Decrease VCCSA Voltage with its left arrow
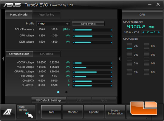The height and width of the screenshot is (121, 164). (x=74, y=63)
